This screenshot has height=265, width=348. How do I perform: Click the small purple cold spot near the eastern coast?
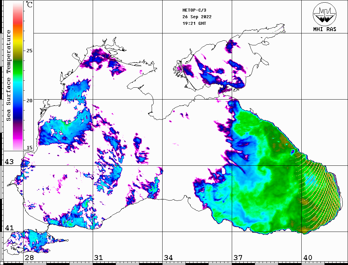pos(293,152)
